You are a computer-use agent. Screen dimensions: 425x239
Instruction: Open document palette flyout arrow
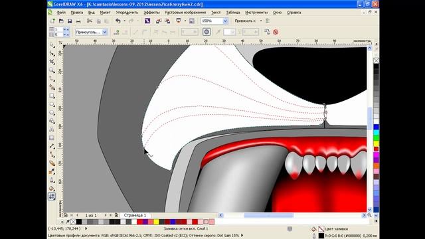62,222
